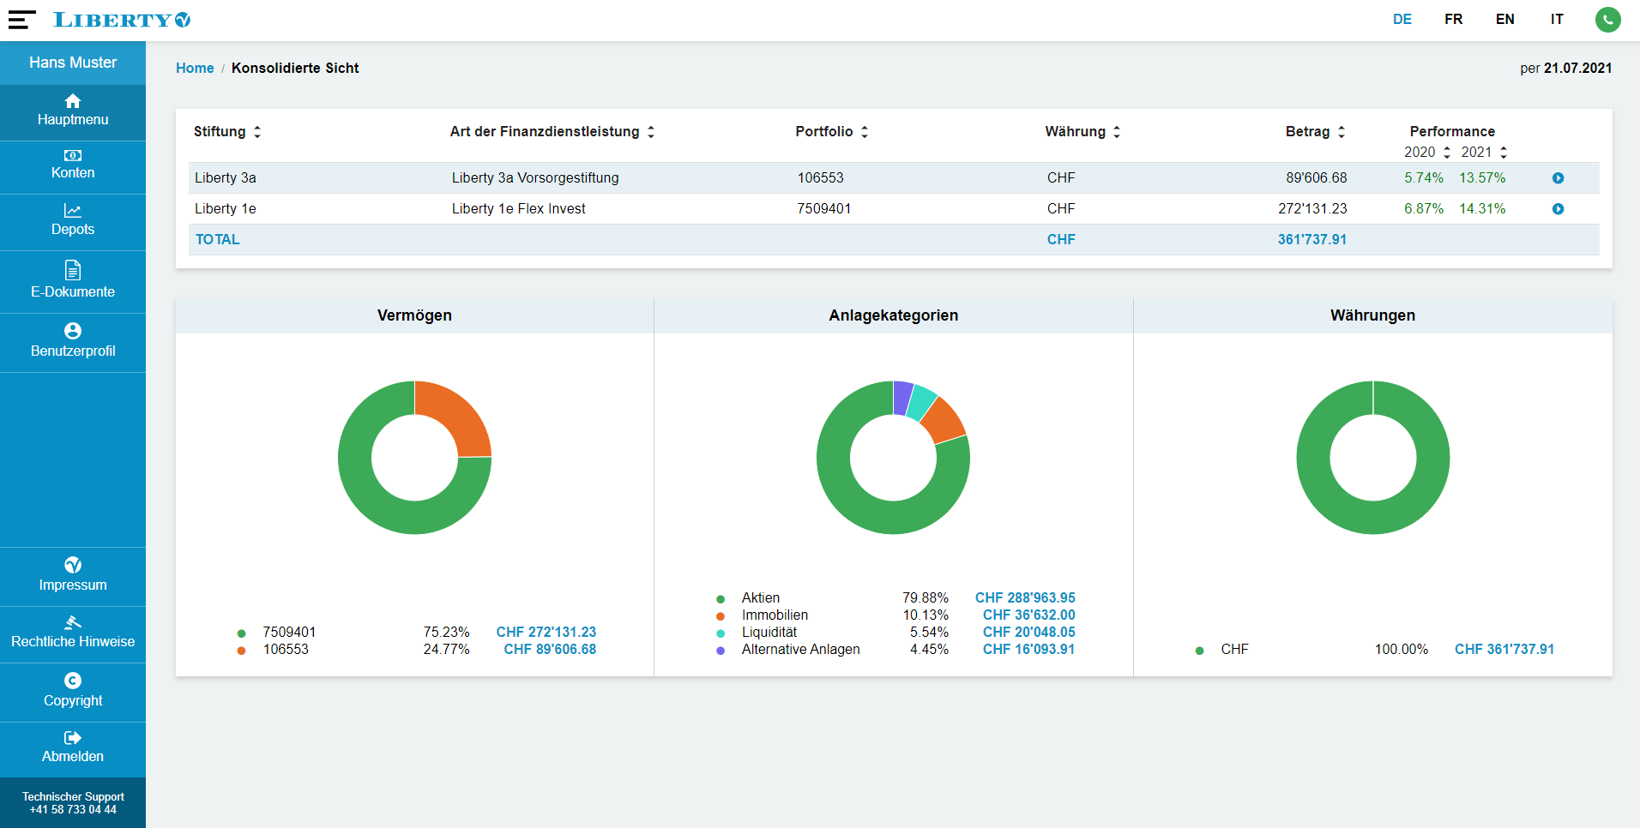The width and height of the screenshot is (1640, 828).
Task: Click the date 21.07.2021
Action: pyautogui.click(x=1578, y=69)
